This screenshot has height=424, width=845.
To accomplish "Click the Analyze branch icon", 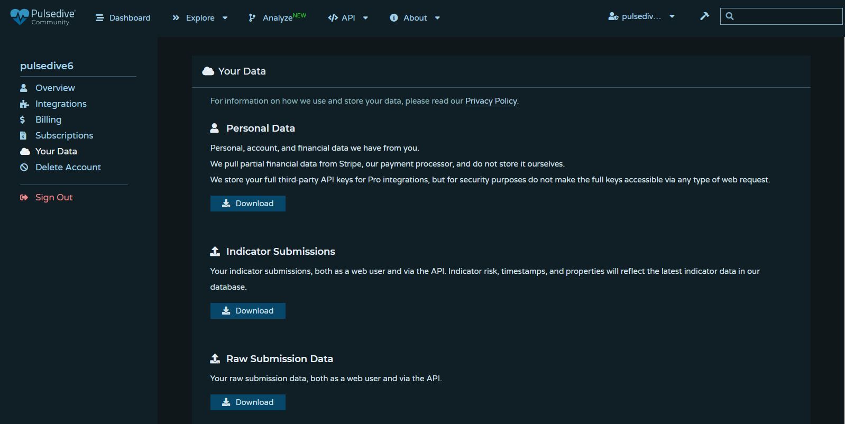I will pos(252,18).
